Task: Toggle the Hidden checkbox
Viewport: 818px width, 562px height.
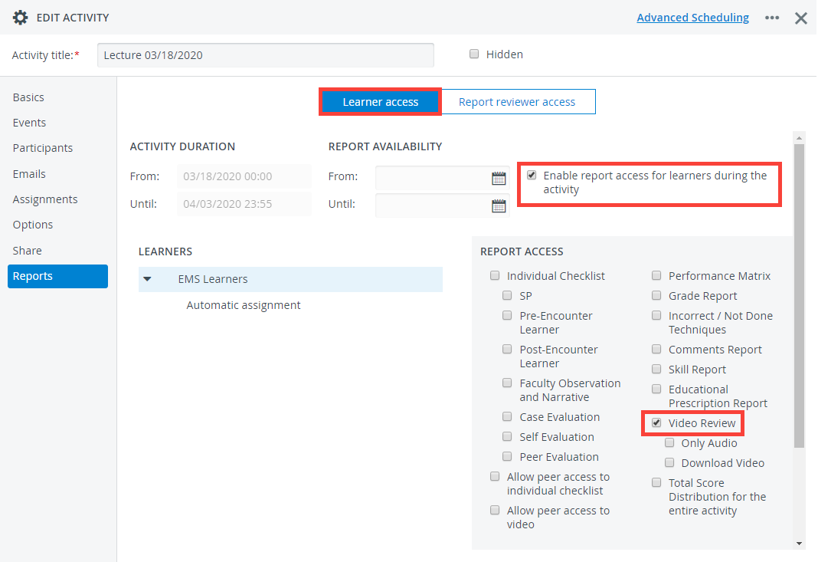Action: click(473, 54)
